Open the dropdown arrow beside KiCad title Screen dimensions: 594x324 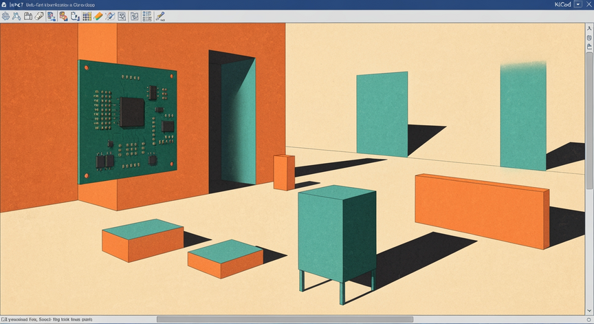pyautogui.click(x=578, y=4)
